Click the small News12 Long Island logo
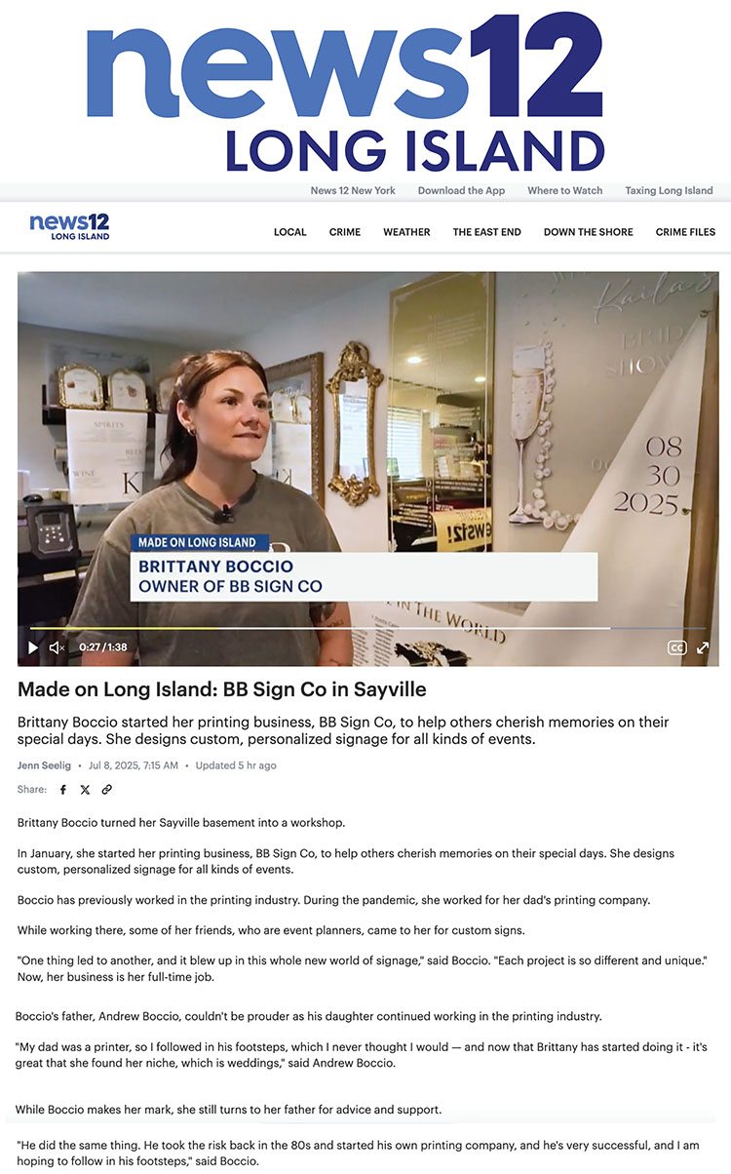 pos(69,226)
